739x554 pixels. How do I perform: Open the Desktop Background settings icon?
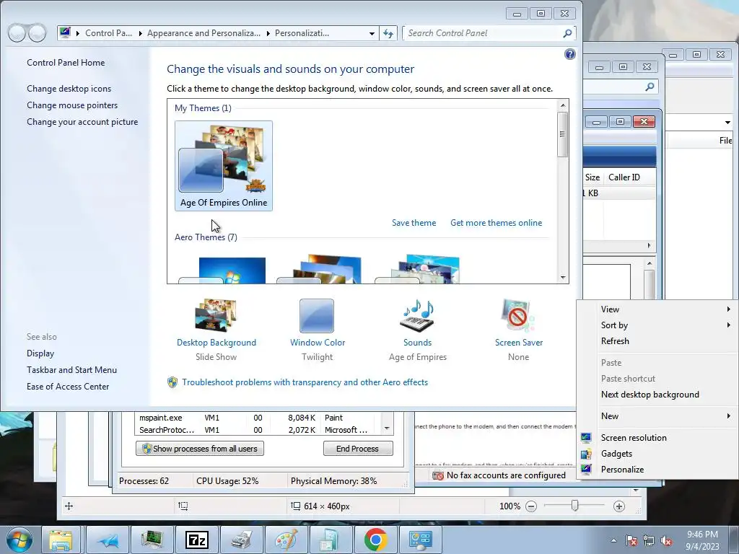coord(216,316)
